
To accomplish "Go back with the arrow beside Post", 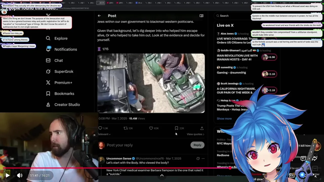I will pyautogui.click(x=99, y=16).
